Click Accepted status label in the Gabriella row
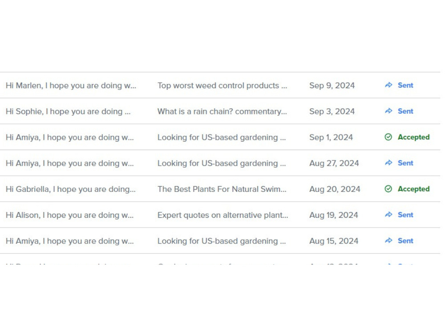Screen dimensions: 445x334 coord(414,189)
